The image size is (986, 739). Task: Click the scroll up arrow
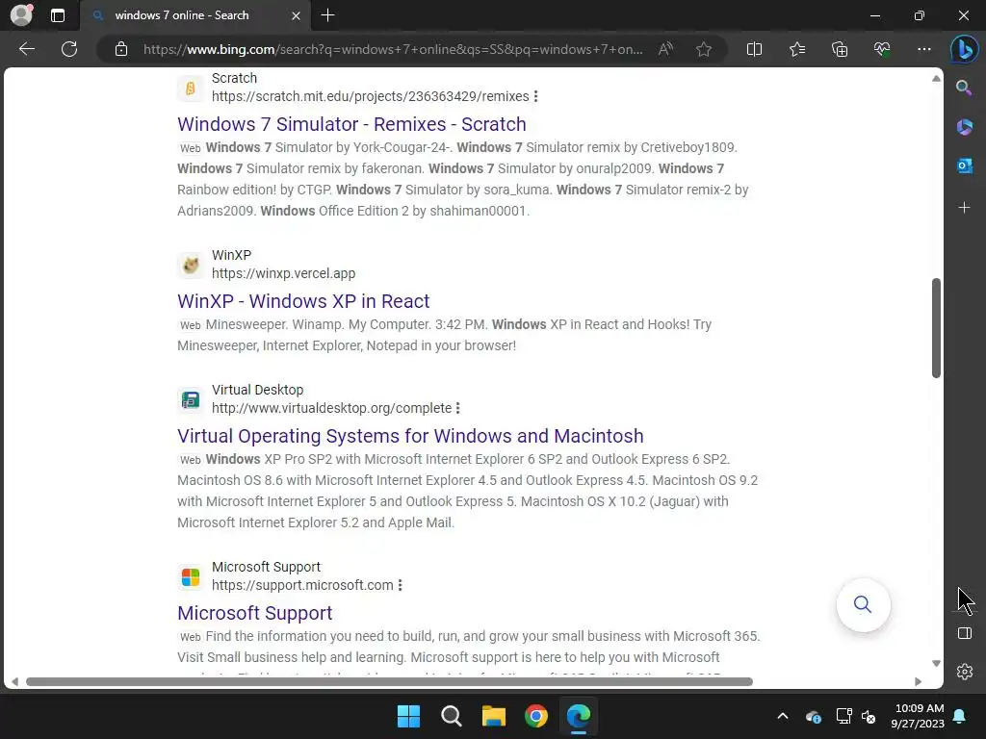[x=936, y=79]
